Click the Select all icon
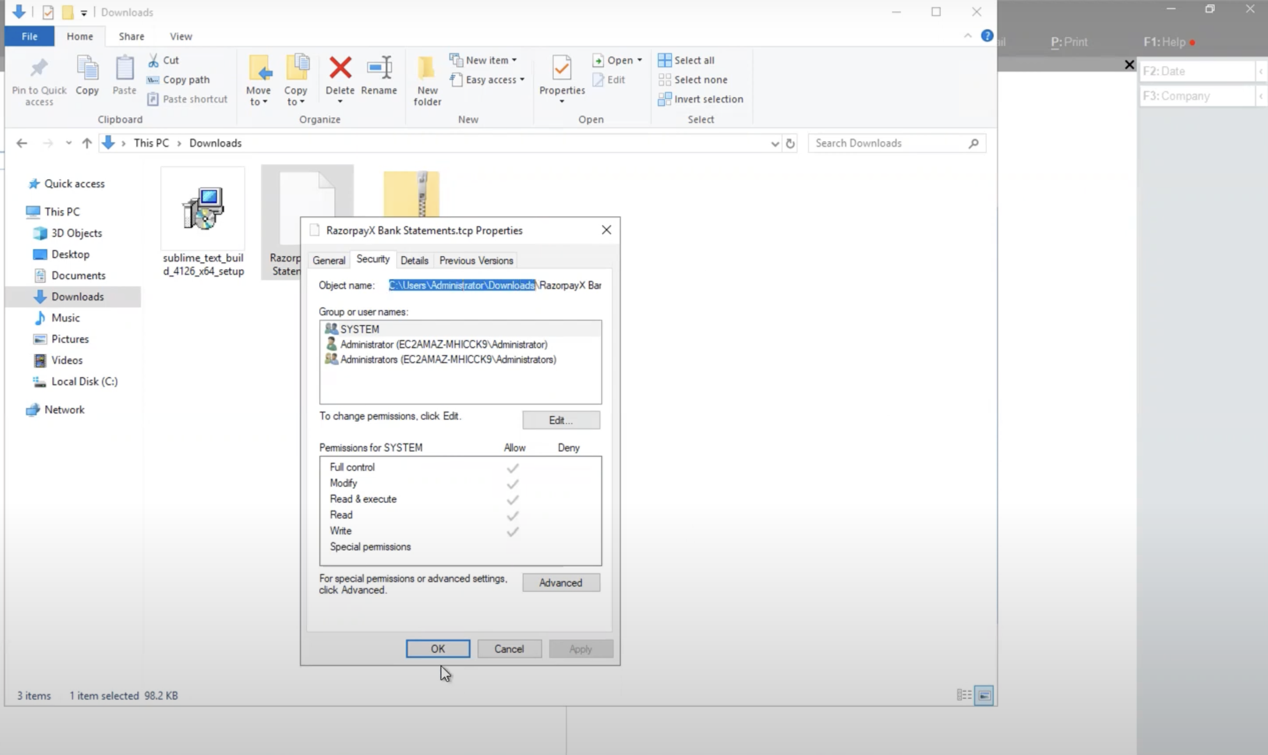Screen dimensions: 1268x755 point(665,60)
